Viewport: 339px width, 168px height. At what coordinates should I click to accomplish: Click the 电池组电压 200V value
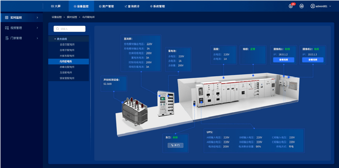[226, 146]
